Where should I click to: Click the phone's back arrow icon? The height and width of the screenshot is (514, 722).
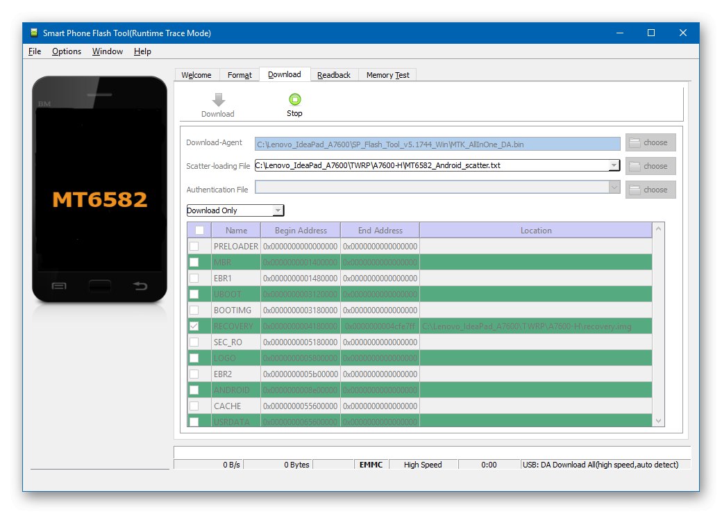140,285
